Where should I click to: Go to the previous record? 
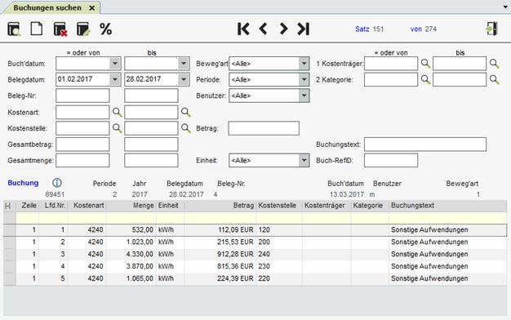[264, 29]
